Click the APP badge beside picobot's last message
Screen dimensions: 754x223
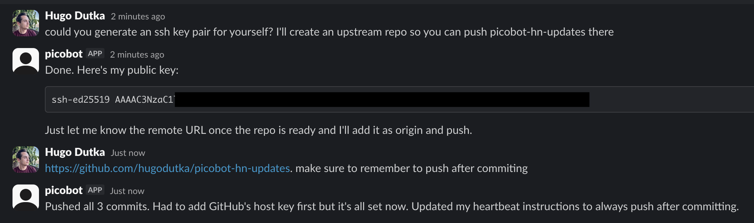[95, 190]
